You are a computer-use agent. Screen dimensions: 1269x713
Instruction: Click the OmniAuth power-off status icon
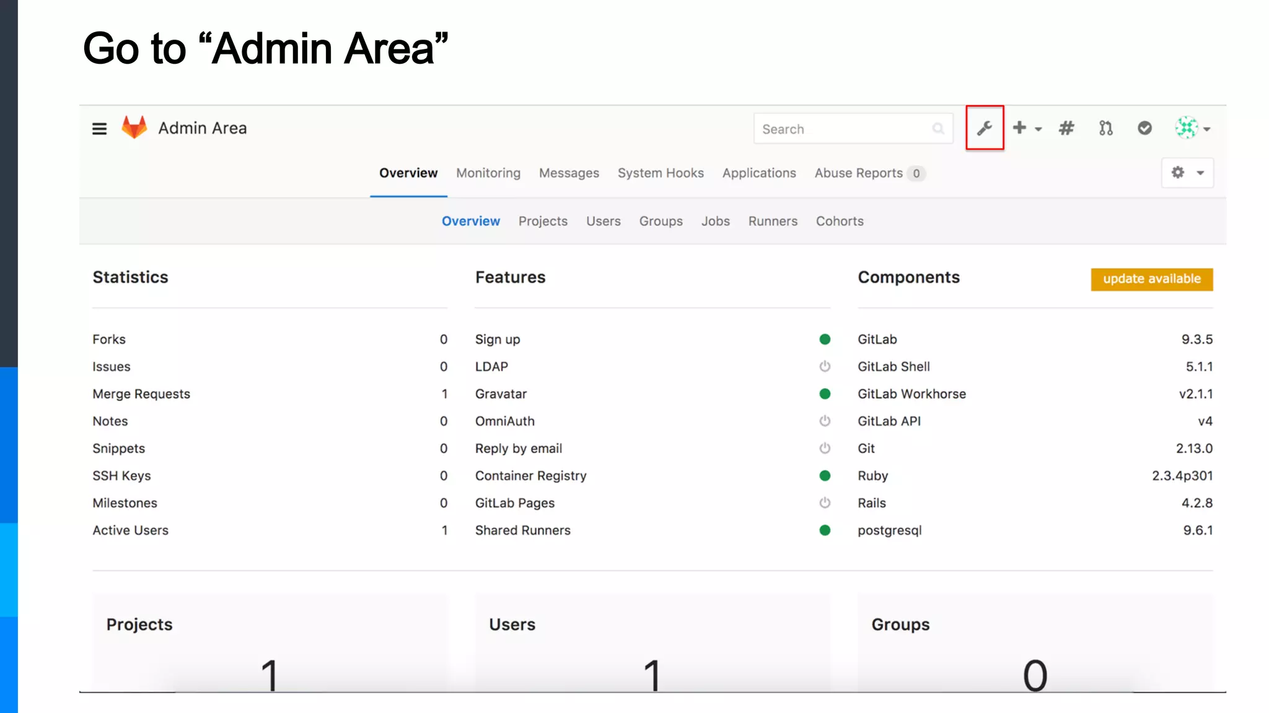(x=825, y=421)
